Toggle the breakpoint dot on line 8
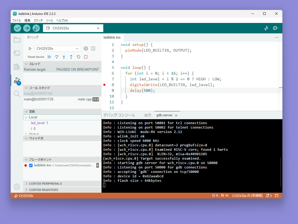Viewport: 298px width, 224px height. [x=104, y=85]
